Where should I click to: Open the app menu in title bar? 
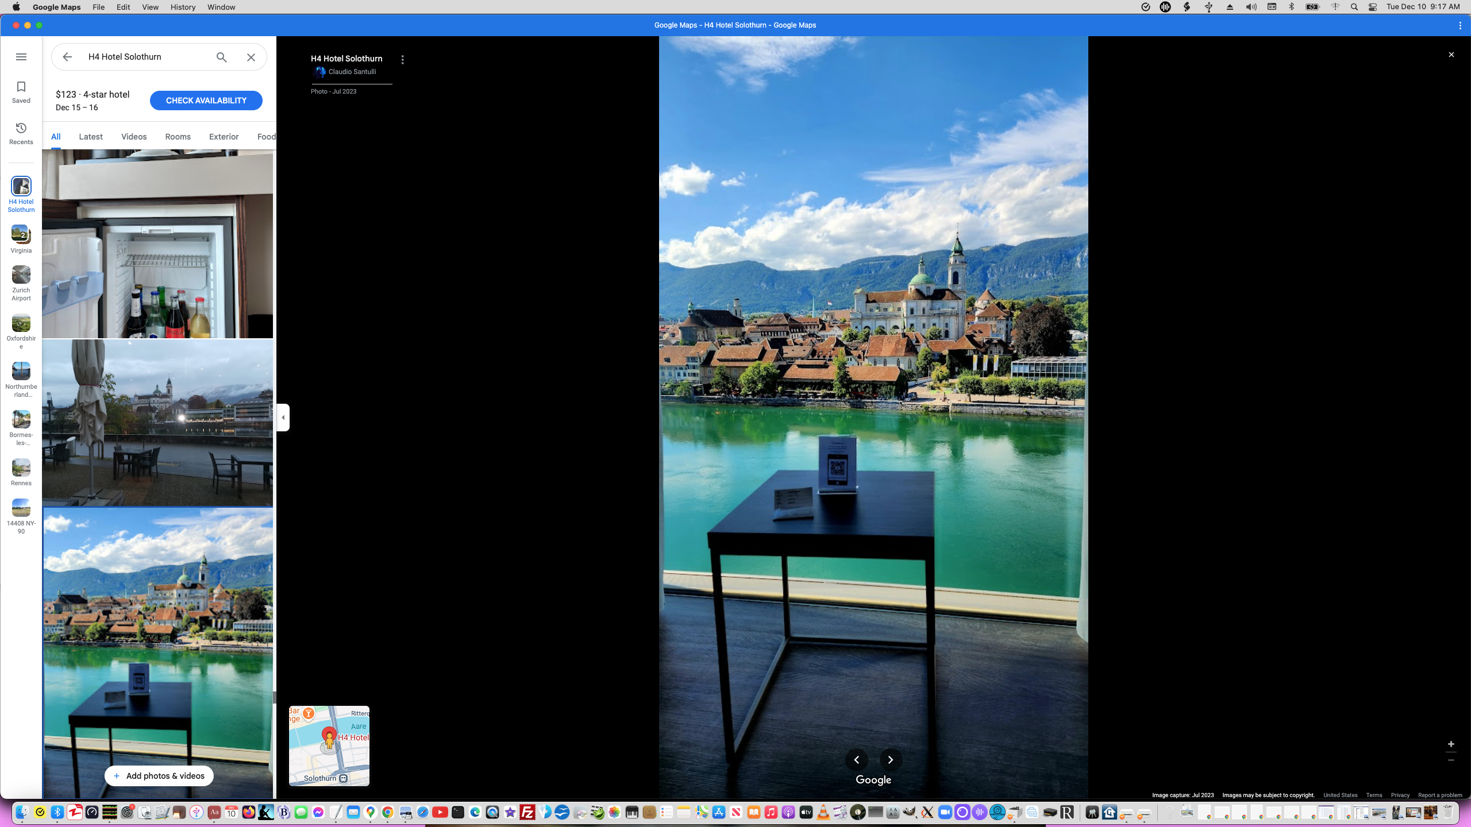1460,25
